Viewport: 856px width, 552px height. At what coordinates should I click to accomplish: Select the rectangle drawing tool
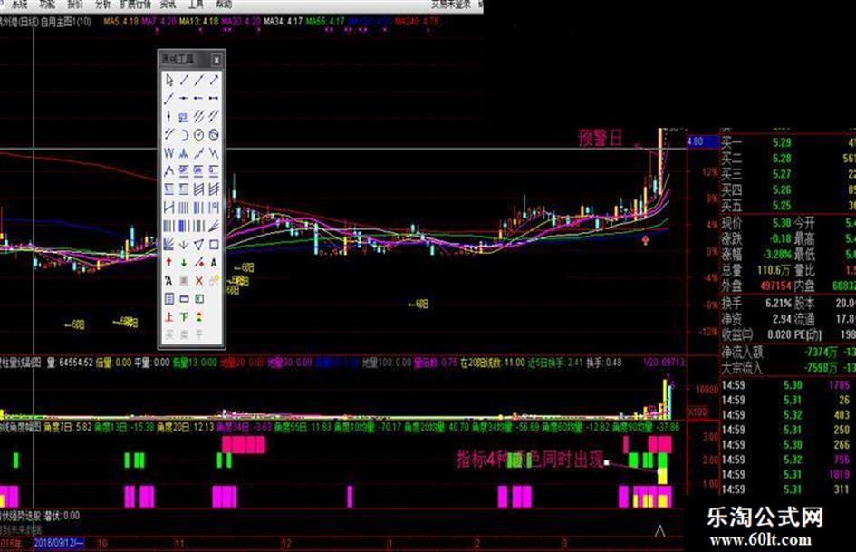coord(214,245)
